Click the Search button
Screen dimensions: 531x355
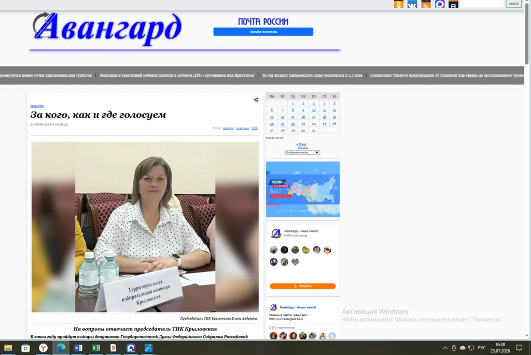click(x=513, y=4)
